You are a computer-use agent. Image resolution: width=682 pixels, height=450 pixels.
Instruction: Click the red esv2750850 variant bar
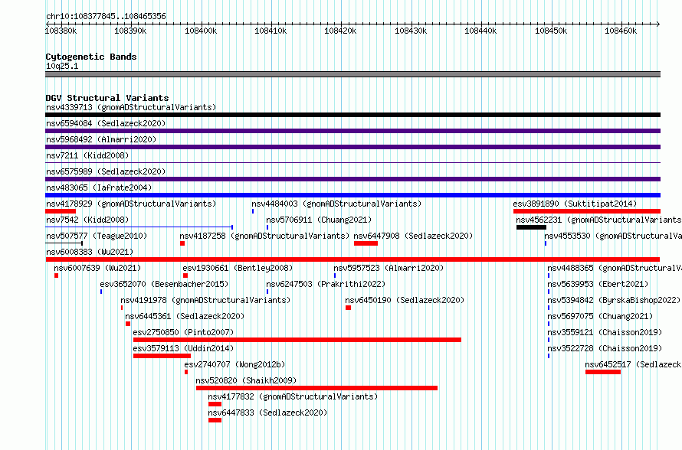click(x=297, y=340)
